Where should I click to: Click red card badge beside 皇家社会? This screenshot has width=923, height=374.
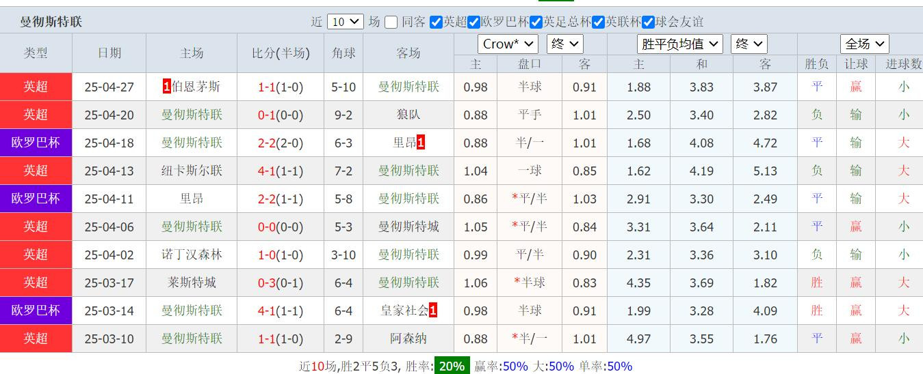433,311
